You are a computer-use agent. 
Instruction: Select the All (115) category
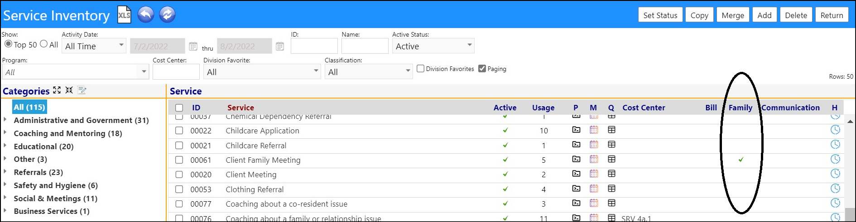(29, 107)
